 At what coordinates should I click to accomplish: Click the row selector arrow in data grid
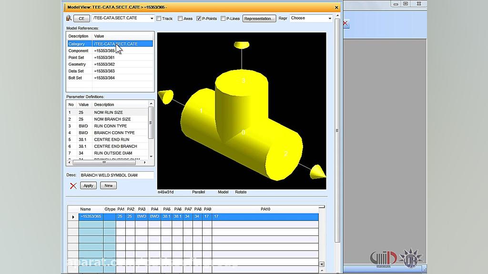click(73, 216)
